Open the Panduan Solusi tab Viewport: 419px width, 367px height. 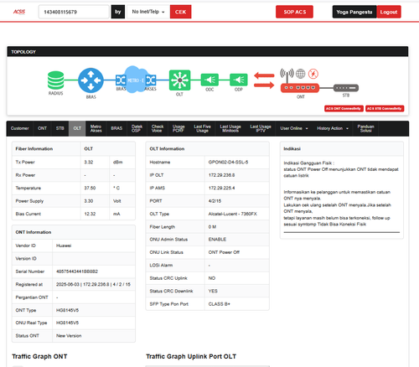[365, 128]
